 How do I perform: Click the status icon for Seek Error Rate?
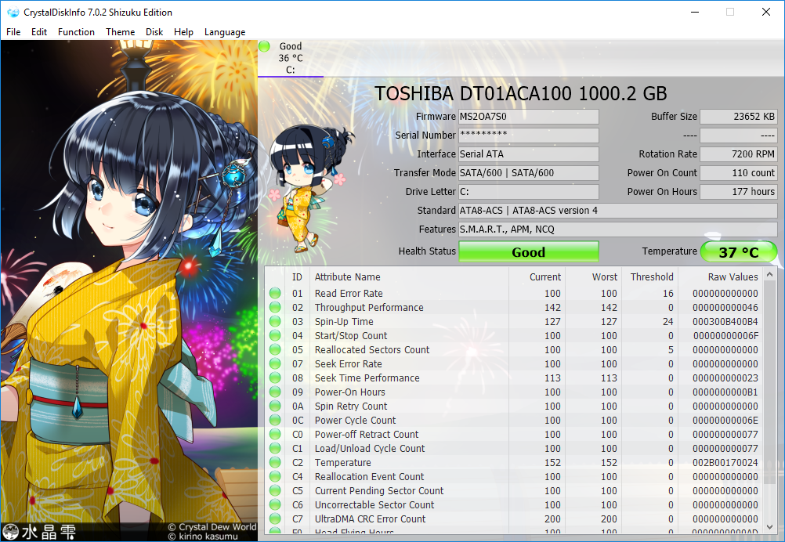coord(275,364)
